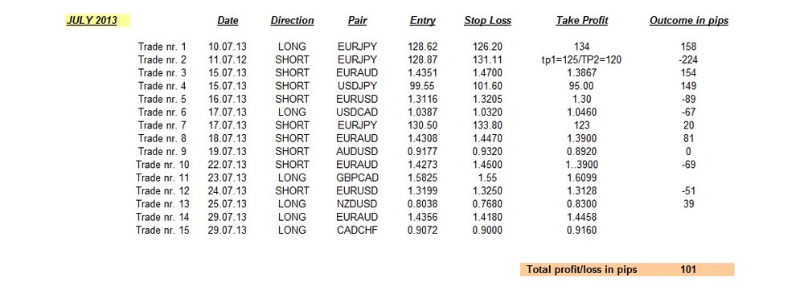Viewport: 804px width, 290px height.
Task: Click the NZDUSD entry value 0.8038
Action: click(423, 204)
